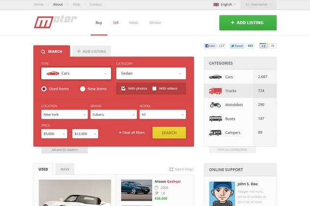Image resolution: width=310 pixels, height=206 pixels.
Task: Click the Motobikes category icon
Action: (215, 105)
